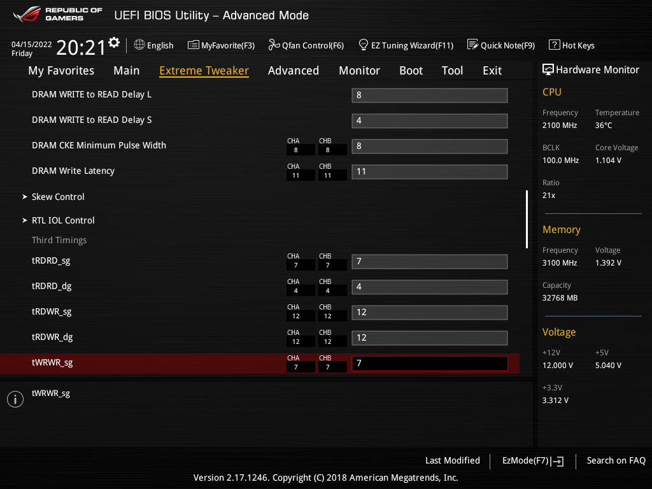Viewport: 652px width, 489px height.
Task: Click the Hot Keys question mark icon
Action: [x=555, y=45]
